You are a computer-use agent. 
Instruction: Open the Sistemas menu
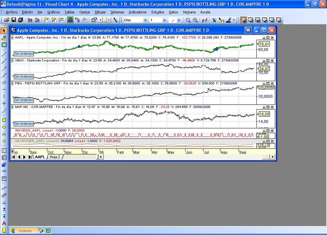117,12
